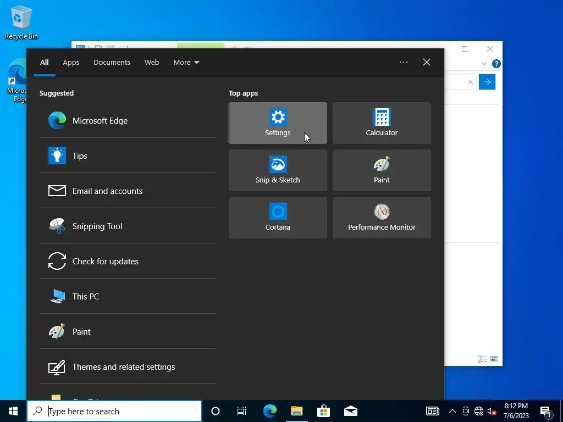Select Check for updates suggestion
The height and width of the screenshot is (422, 563).
point(127,261)
